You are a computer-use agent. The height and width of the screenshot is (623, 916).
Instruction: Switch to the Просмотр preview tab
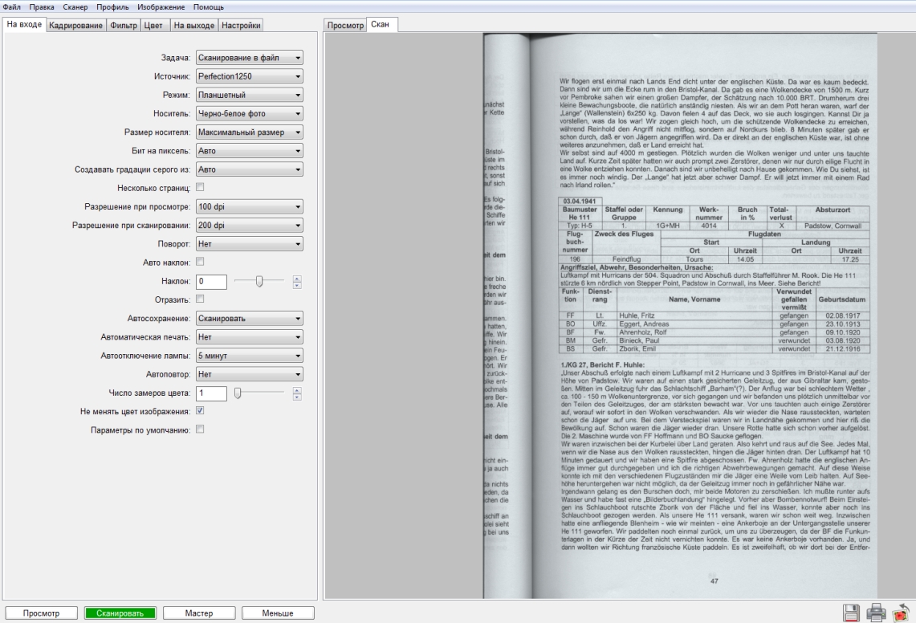click(345, 26)
